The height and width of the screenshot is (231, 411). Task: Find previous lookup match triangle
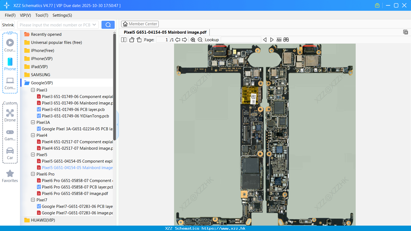click(x=265, y=40)
